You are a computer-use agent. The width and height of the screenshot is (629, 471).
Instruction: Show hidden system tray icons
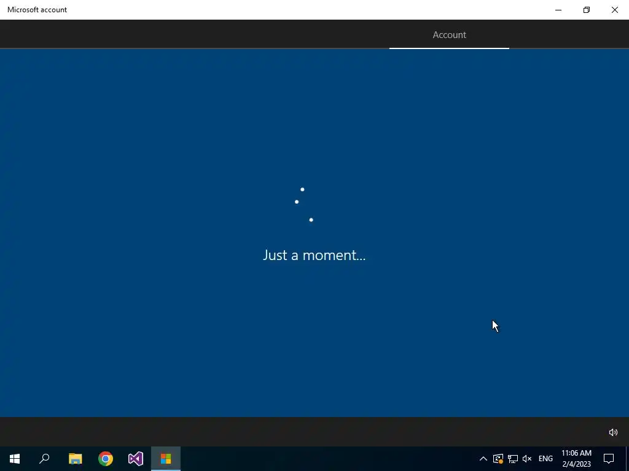483,459
